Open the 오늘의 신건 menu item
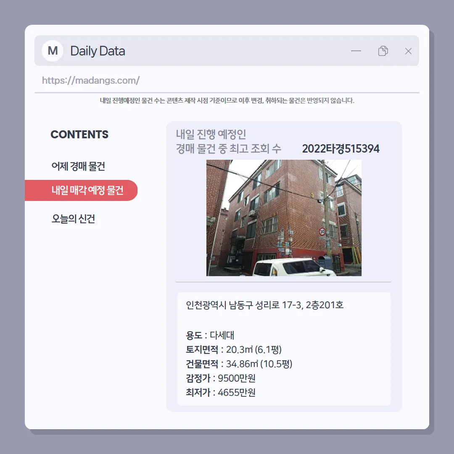 pyautogui.click(x=73, y=219)
